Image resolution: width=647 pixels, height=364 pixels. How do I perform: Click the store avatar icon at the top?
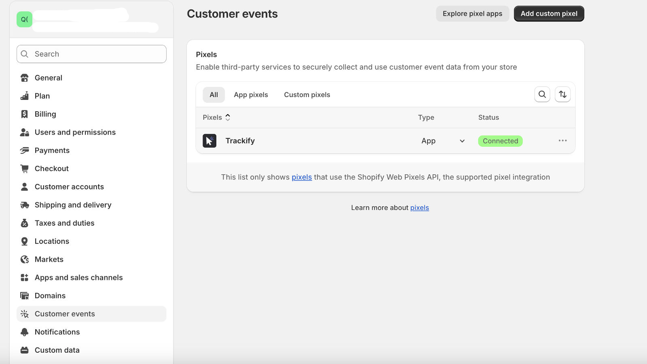tap(24, 19)
